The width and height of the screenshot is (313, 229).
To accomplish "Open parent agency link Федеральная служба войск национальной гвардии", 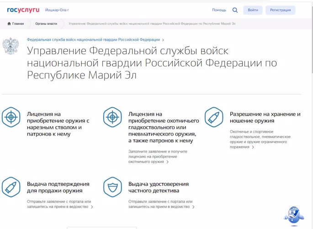I will (93, 39).
